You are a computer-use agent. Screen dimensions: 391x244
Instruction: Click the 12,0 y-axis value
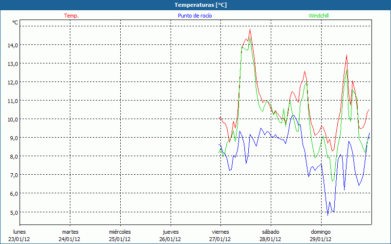click(x=12, y=82)
